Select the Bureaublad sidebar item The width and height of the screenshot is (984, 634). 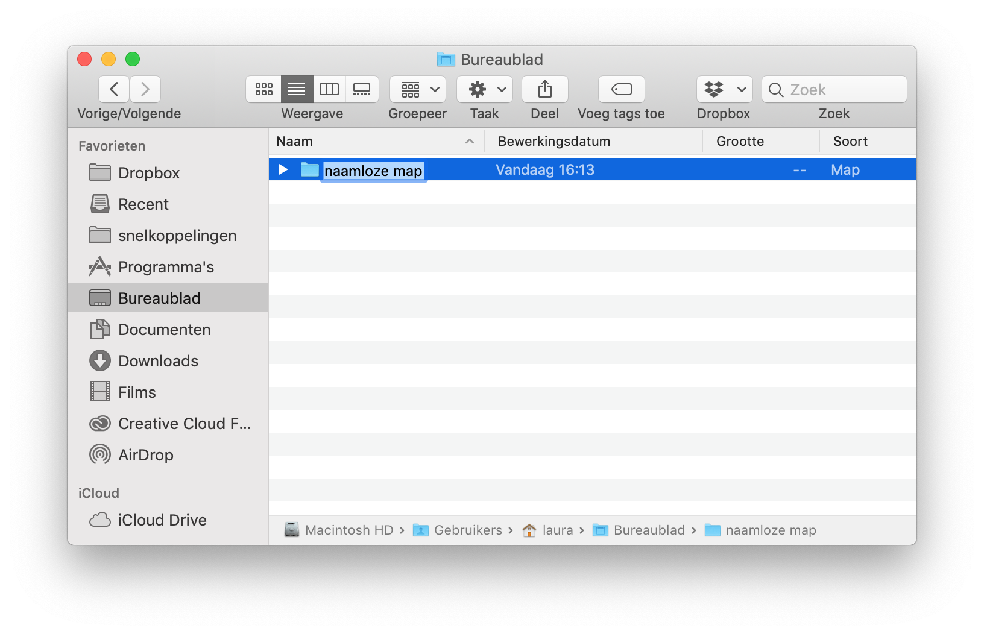point(160,298)
